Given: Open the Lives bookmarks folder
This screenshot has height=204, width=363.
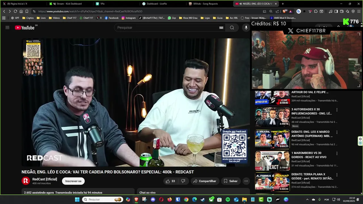Looking at the screenshot, I should (x=41, y=18).
